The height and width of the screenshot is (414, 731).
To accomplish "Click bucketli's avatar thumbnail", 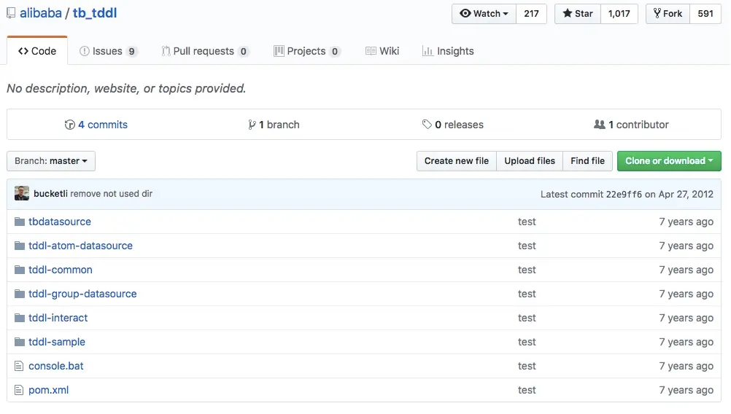I will [x=22, y=193].
